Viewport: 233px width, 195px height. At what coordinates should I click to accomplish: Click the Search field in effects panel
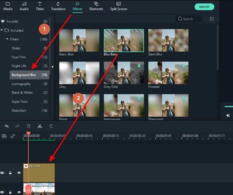189,19
